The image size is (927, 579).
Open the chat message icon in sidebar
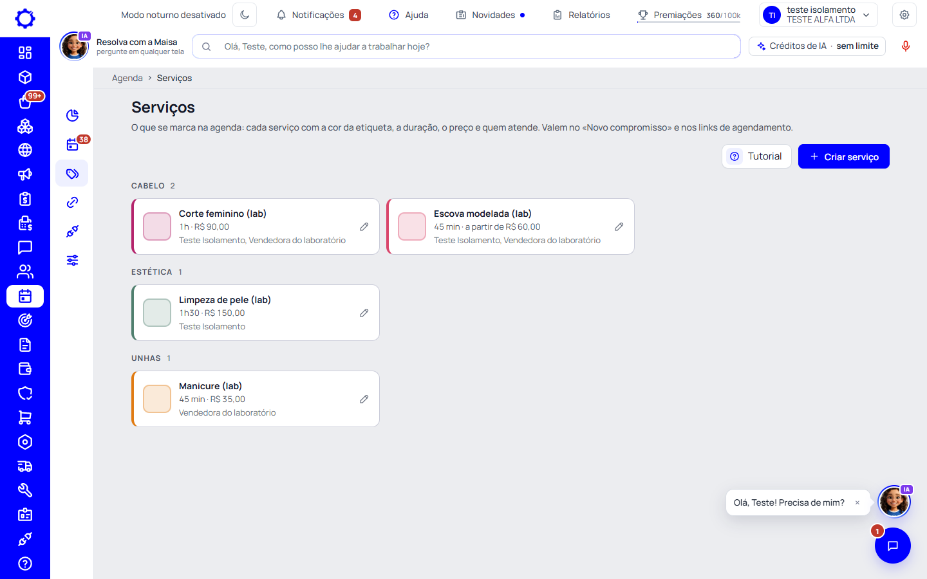(25, 248)
